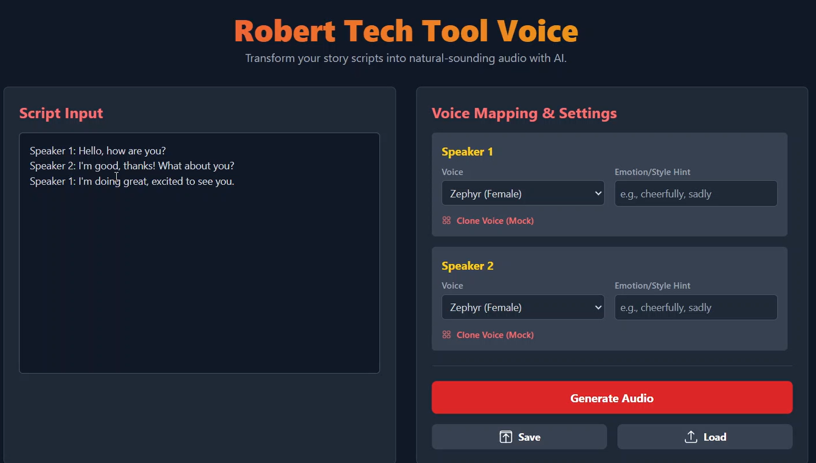Select Clone Voice (Mock) text for Speaker 1

point(495,221)
